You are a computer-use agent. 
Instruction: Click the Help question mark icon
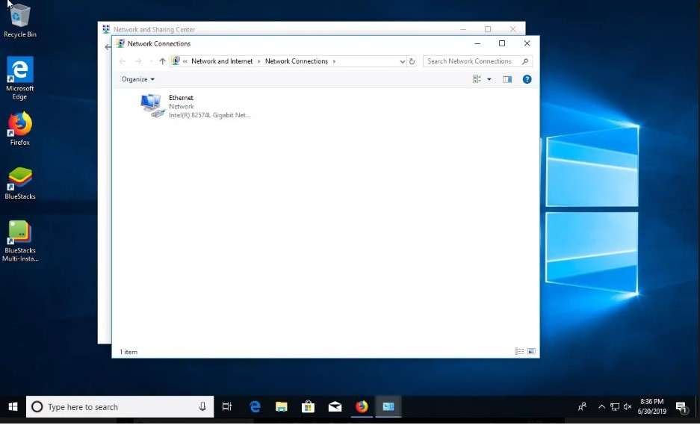[527, 79]
